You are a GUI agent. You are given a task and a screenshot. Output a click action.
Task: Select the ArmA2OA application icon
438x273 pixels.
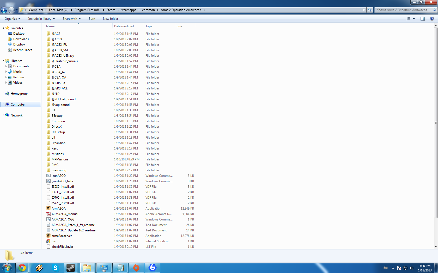pyautogui.click(x=48, y=208)
